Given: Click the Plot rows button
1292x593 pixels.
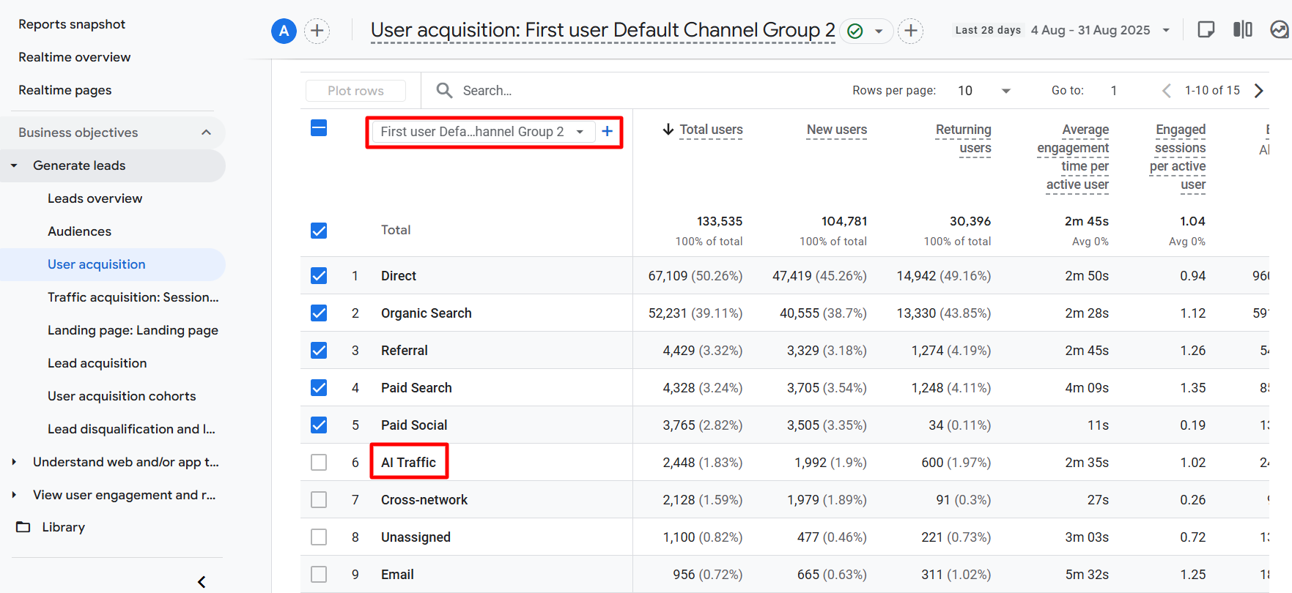Looking at the screenshot, I should 355,91.
